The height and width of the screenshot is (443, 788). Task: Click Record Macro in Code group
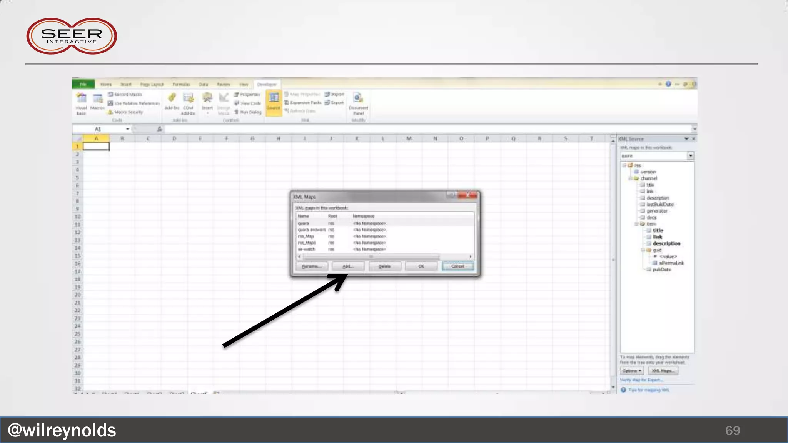point(125,94)
